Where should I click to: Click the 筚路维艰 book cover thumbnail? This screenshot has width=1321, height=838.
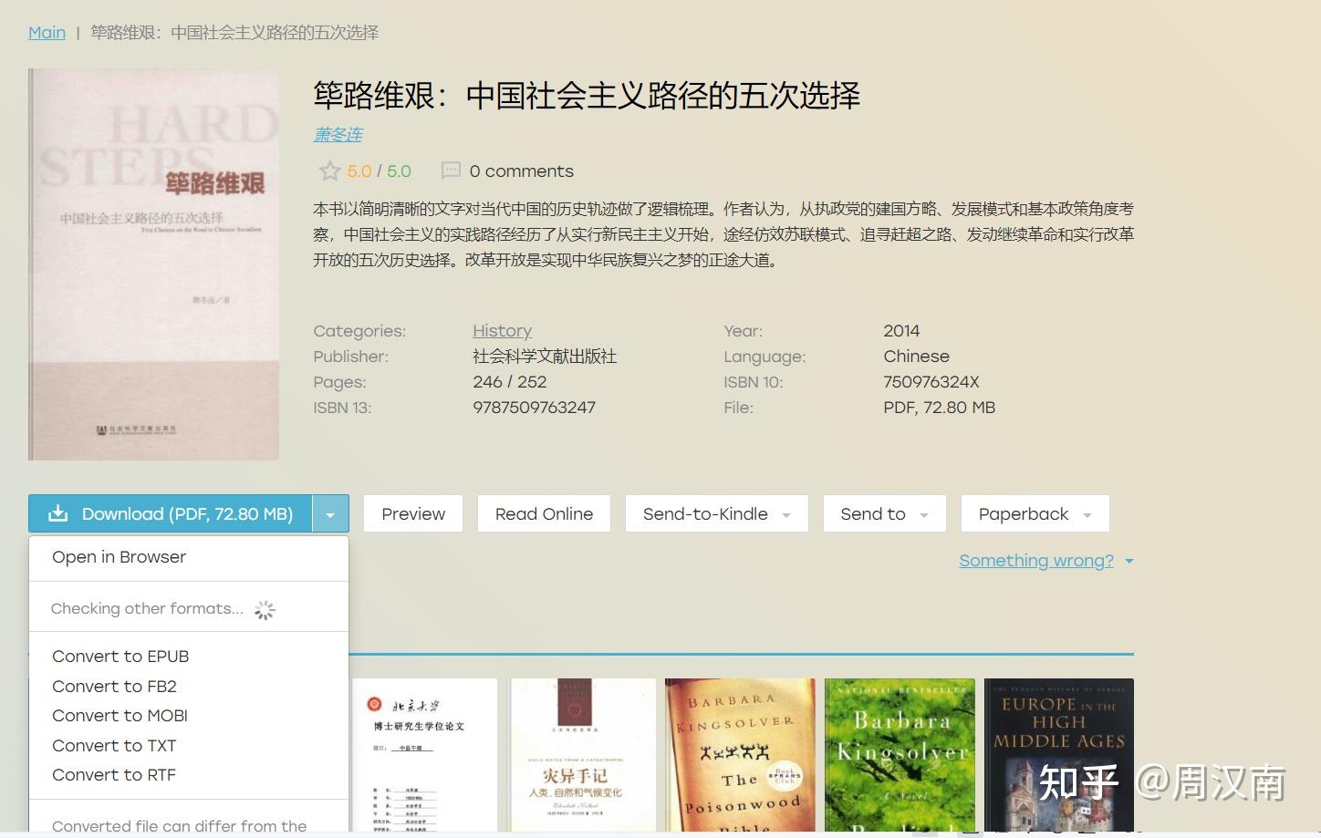point(152,264)
